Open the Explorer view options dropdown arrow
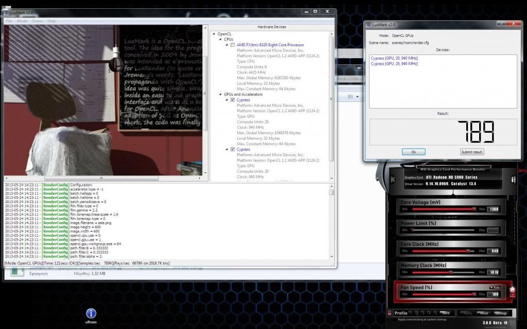 point(357,97)
